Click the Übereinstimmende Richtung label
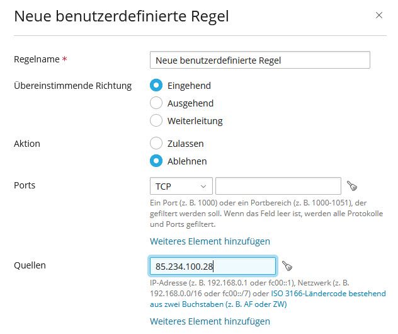 click(x=73, y=86)
